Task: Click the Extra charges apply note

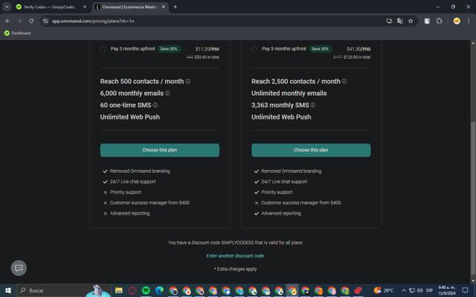Action: 235,269
